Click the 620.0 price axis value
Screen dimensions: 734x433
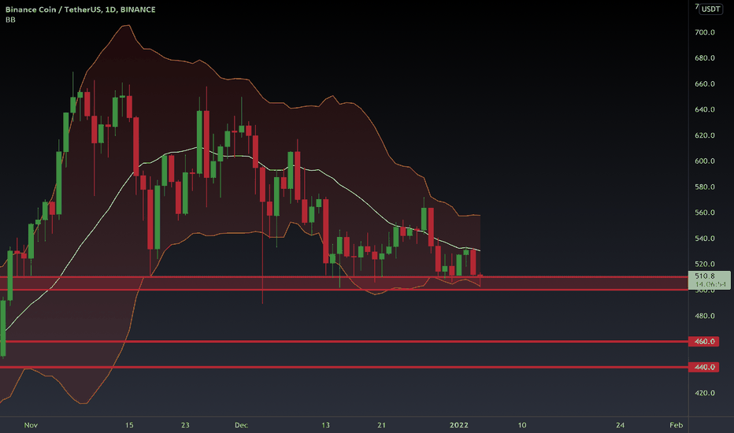point(705,135)
